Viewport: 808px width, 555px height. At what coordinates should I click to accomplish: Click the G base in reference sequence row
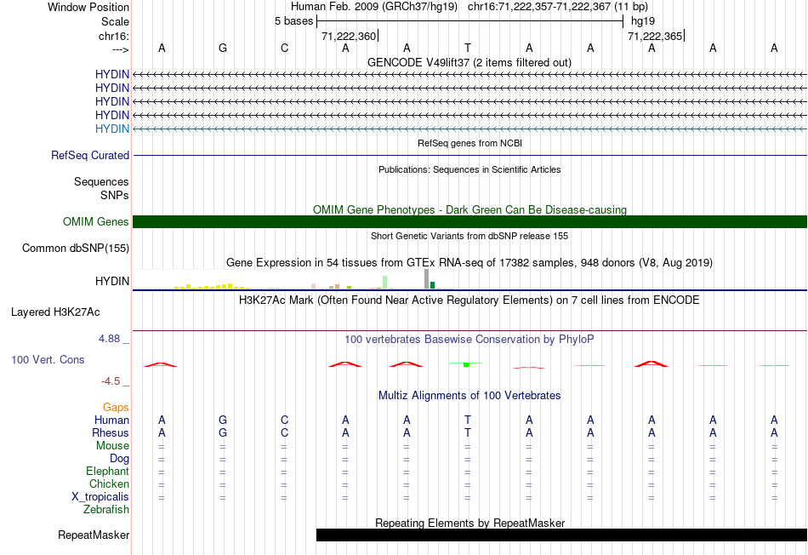coord(223,48)
